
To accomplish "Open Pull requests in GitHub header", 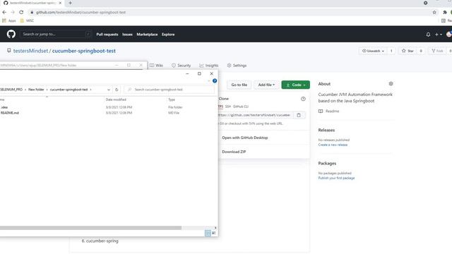I will pos(107,35).
